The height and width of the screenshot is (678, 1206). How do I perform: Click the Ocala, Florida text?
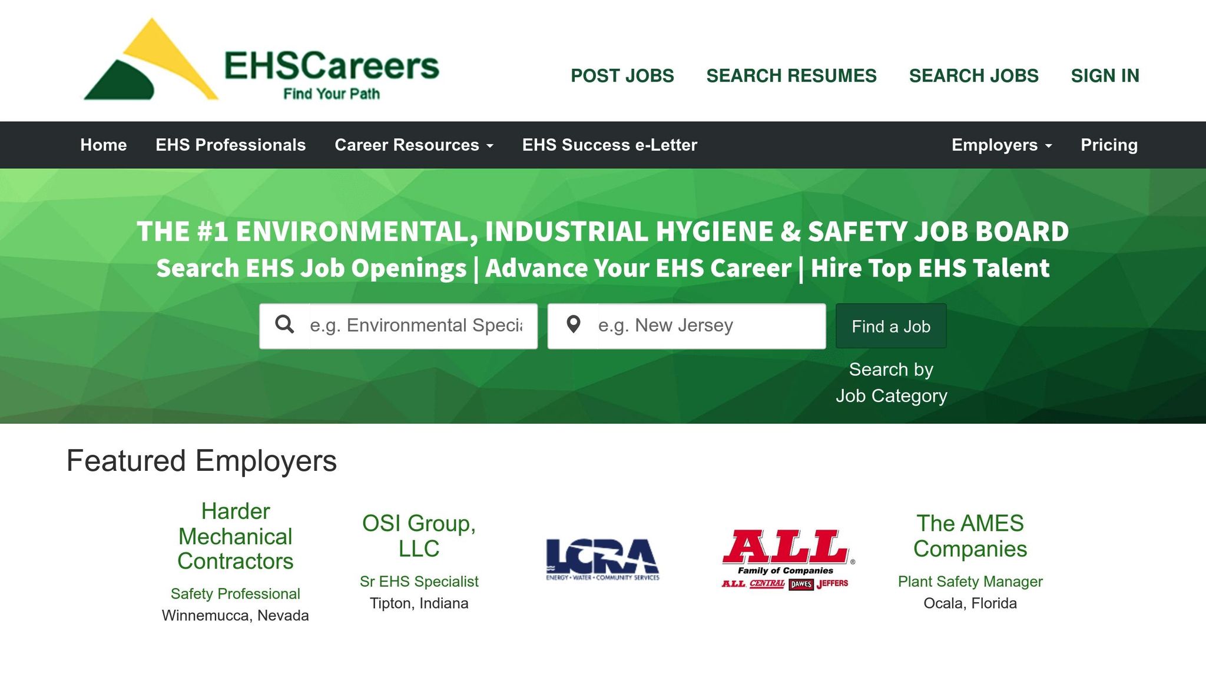click(x=970, y=603)
